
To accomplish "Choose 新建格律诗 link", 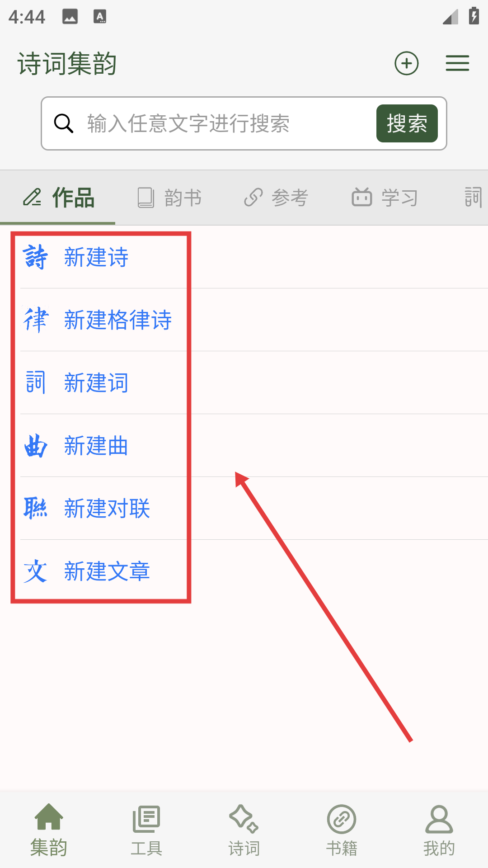I will [x=118, y=320].
